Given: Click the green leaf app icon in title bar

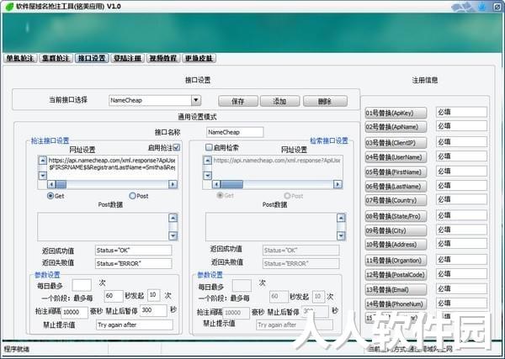Looking at the screenshot, I should [9, 7].
